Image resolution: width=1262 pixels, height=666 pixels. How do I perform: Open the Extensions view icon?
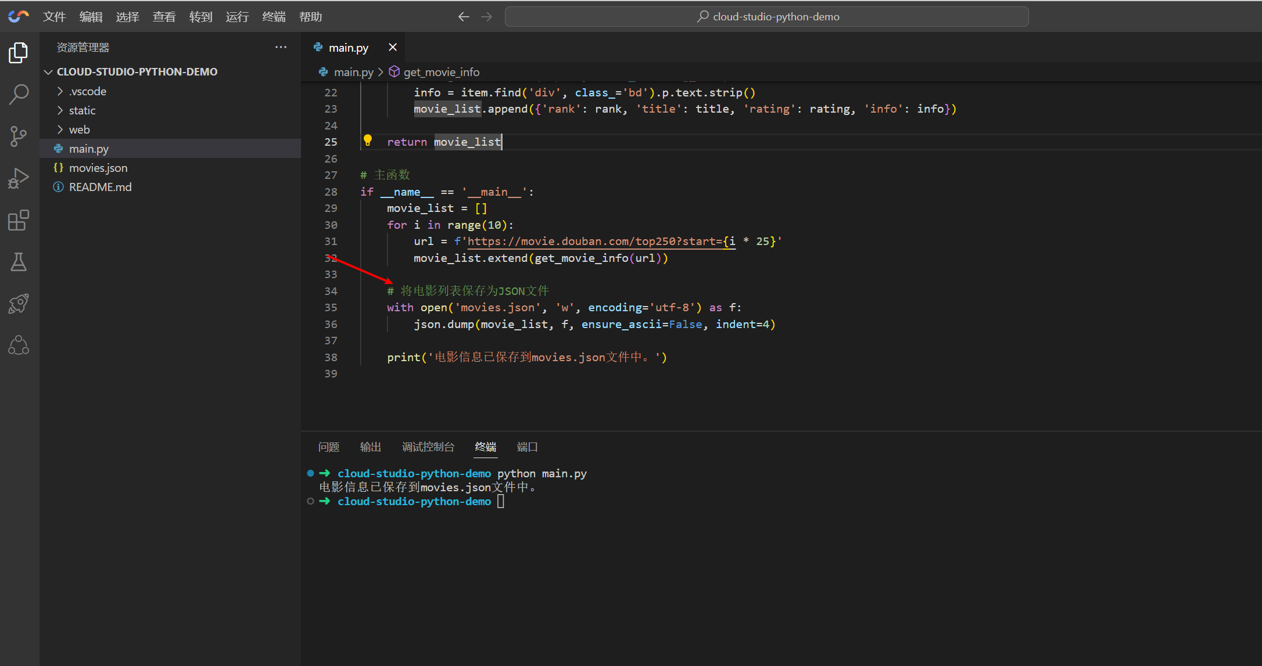point(19,221)
